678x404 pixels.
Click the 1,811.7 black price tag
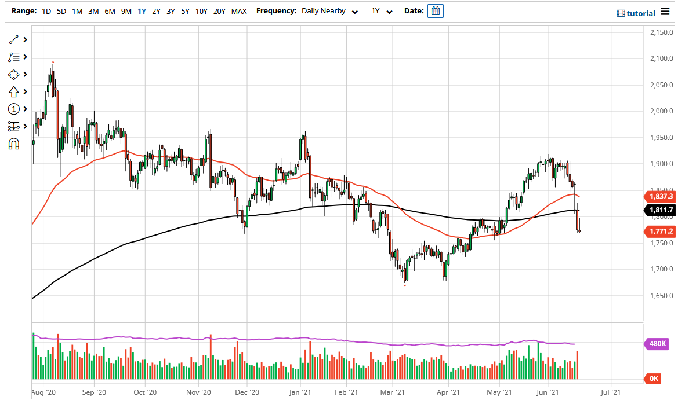click(x=659, y=210)
